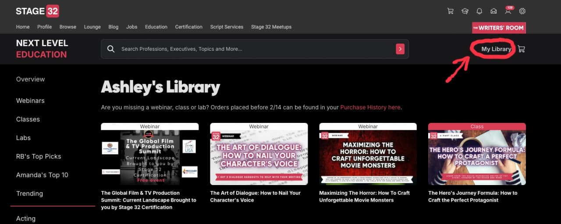Click the magnifier icon in search bar
561x224 pixels.
(111, 49)
